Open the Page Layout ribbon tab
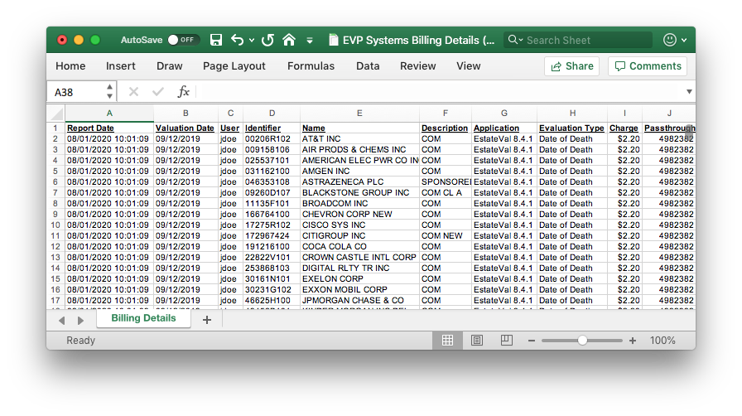742x416 pixels. (x=234, y=66)
